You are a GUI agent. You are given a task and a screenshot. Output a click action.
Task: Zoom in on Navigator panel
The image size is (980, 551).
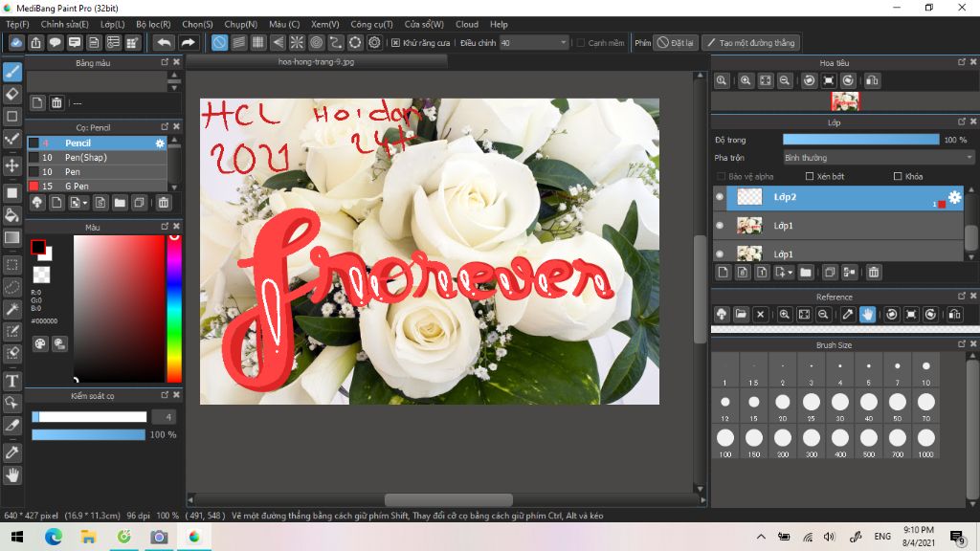click(746, 80)
